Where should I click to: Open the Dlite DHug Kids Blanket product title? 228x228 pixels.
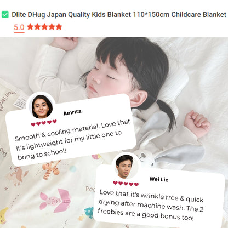click(119, 14)
